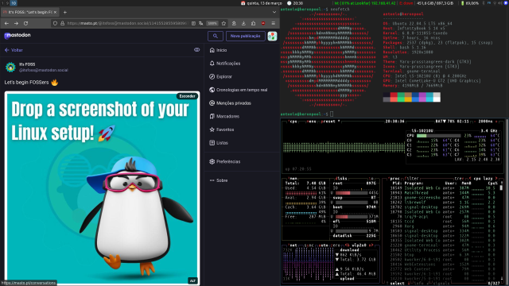The height and width of the screenshot is (286, 509).
Task: Switch network interface at wlp2s0 in btop
Action: 359,245
